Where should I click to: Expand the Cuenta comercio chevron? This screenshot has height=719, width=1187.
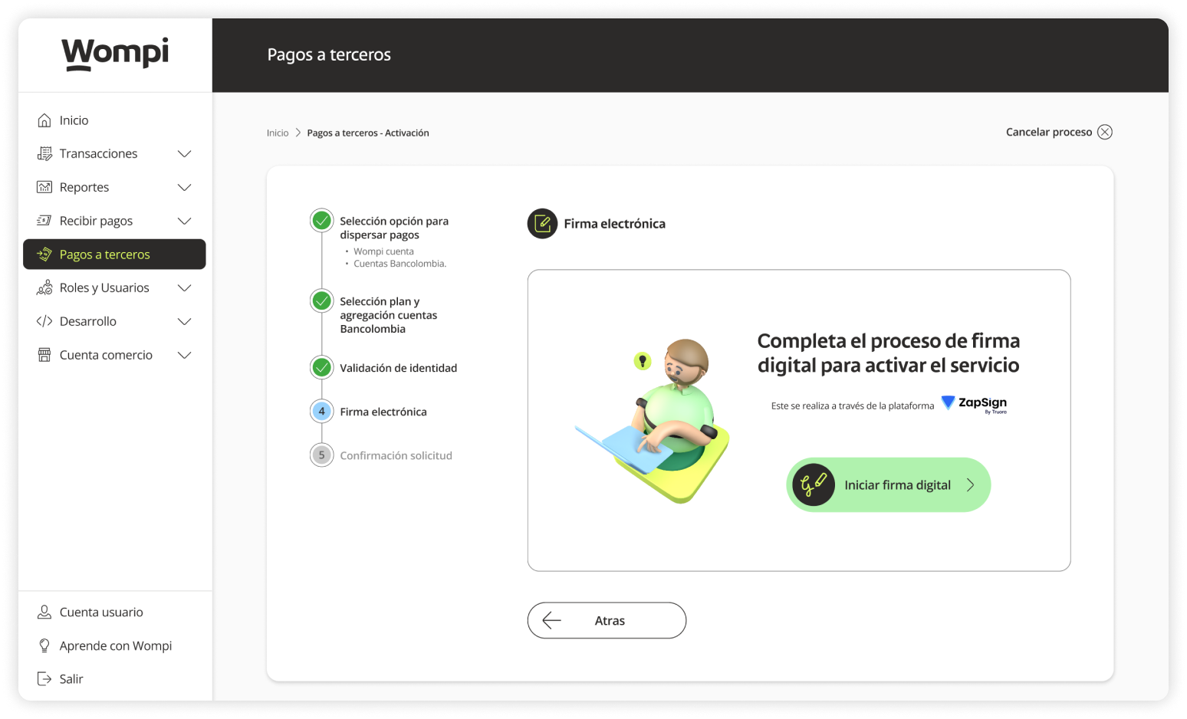point(184,355)
